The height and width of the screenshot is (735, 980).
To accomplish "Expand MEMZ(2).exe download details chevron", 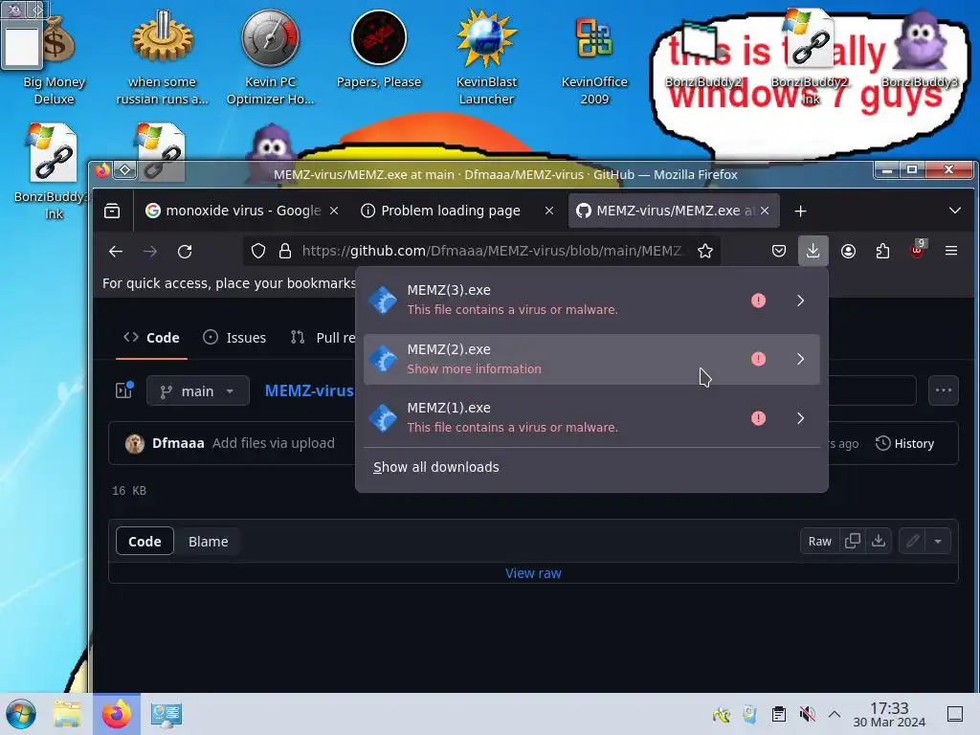I will pos(801,359).
